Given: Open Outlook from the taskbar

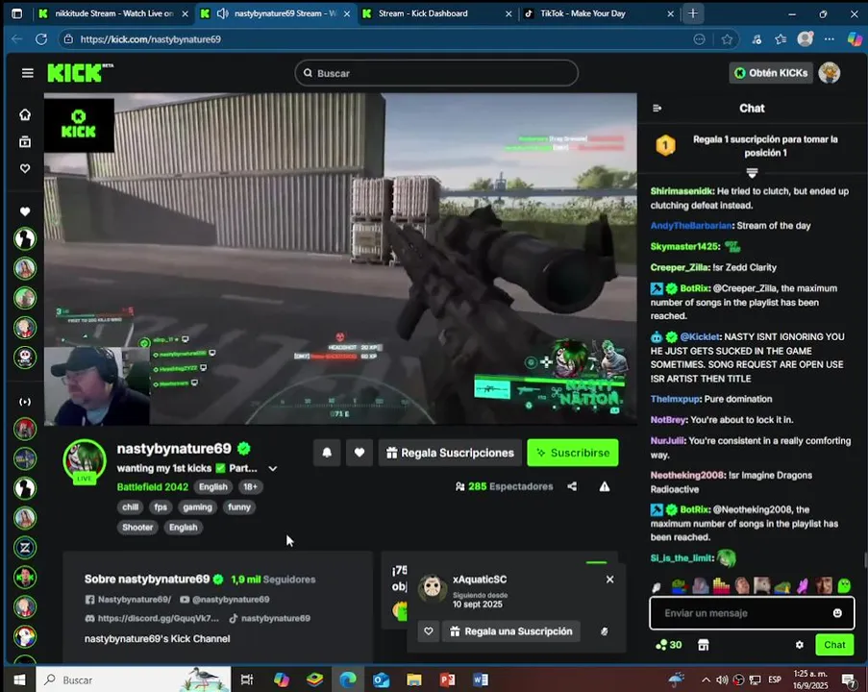Looking at the screenshot, I should coord(381,680).
